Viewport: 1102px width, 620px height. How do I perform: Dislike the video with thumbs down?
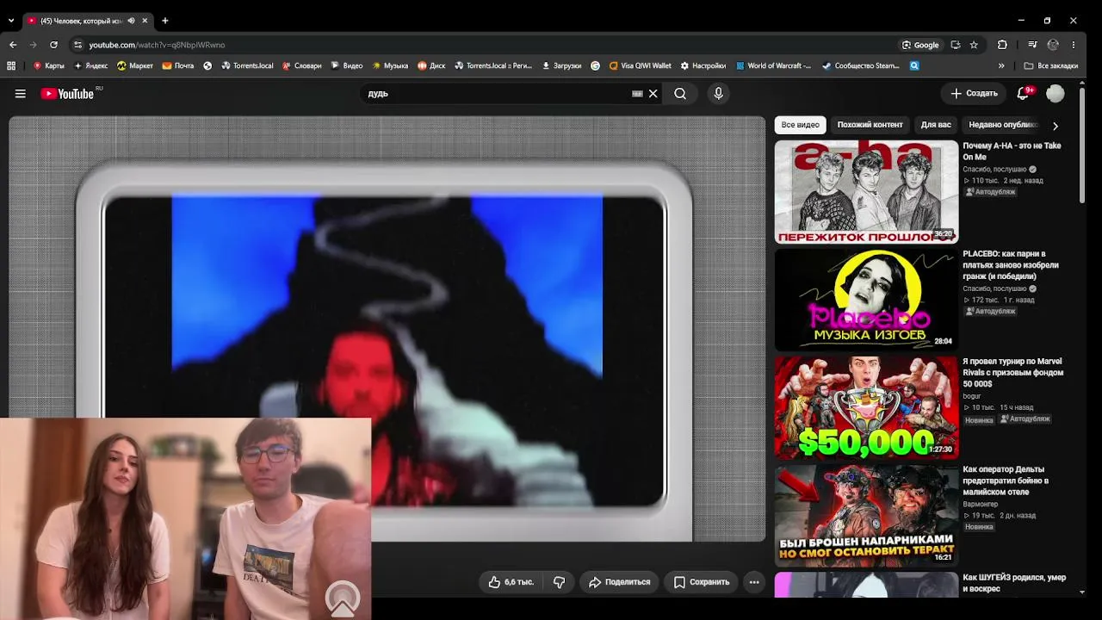click(559, 582)
